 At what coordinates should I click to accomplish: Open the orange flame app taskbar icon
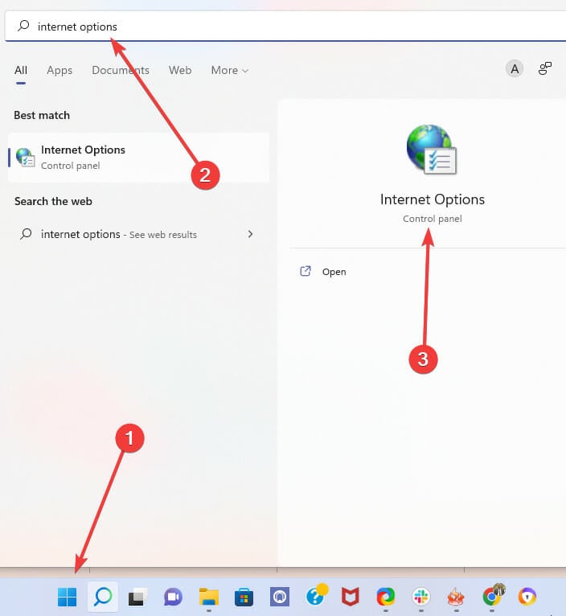456,598
